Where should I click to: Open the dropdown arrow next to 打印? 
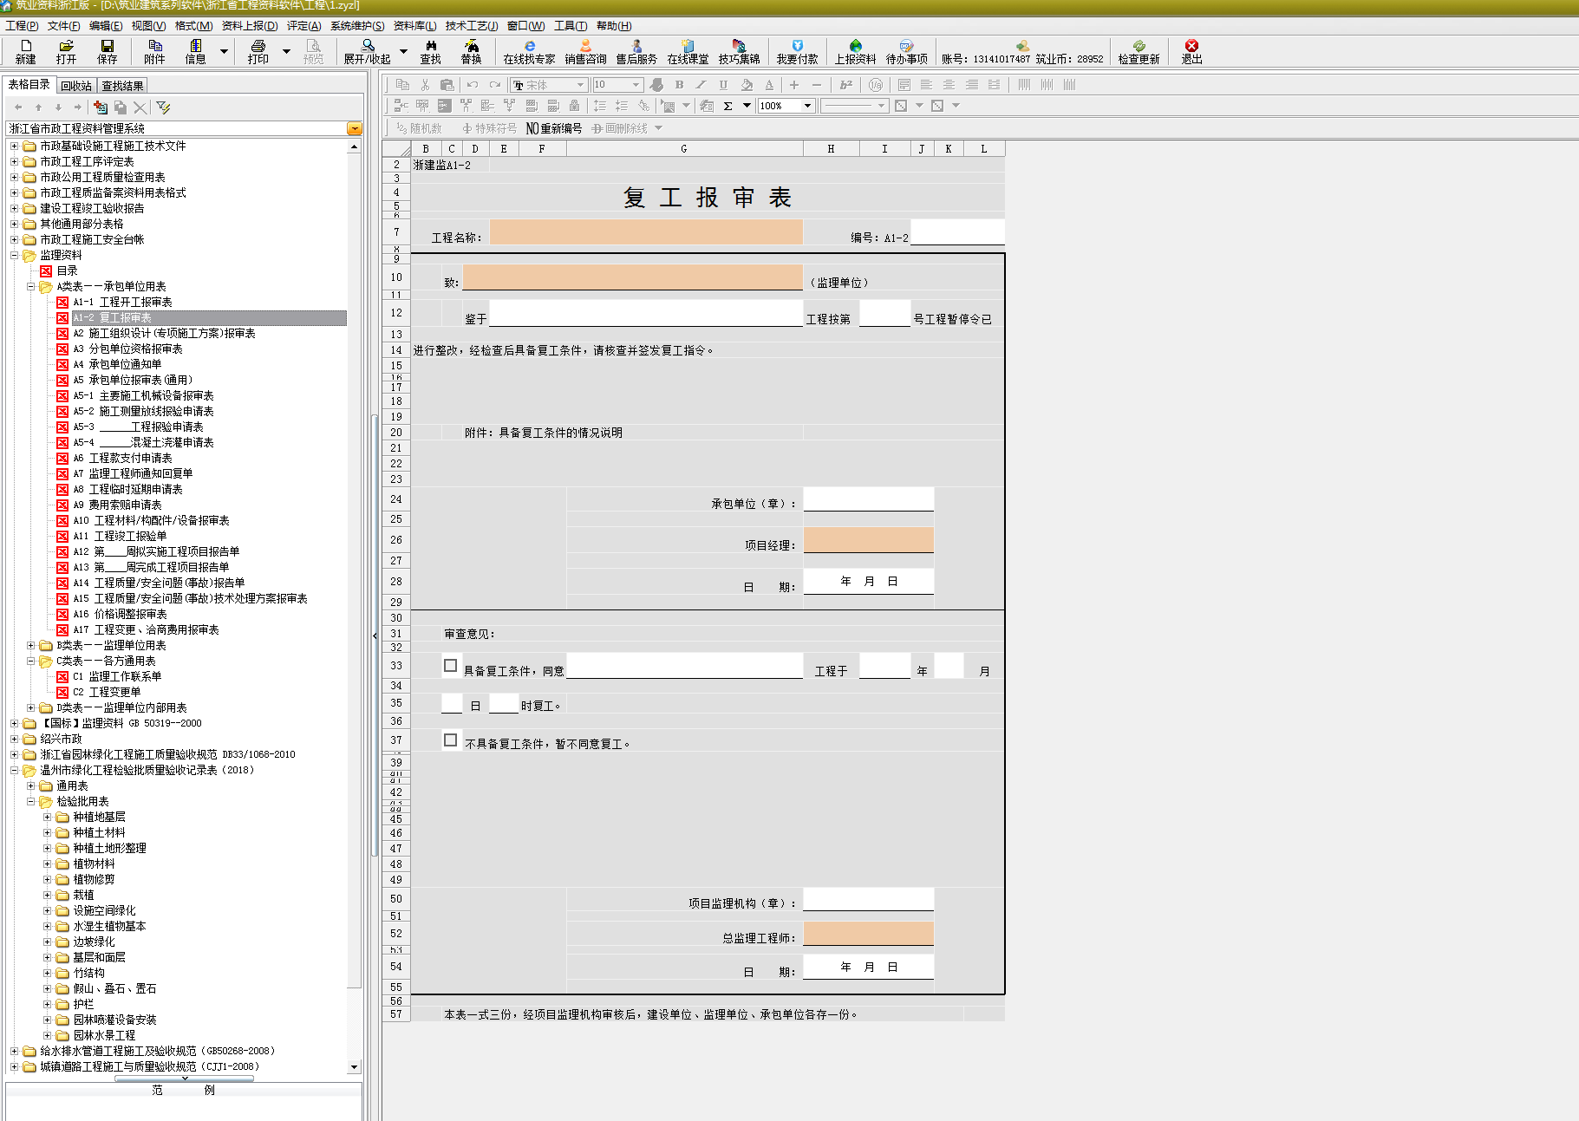(286, 52)
